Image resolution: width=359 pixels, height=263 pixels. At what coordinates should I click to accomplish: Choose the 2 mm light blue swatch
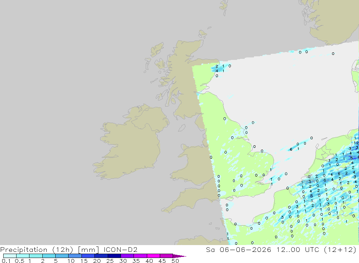tap(49, 256)
